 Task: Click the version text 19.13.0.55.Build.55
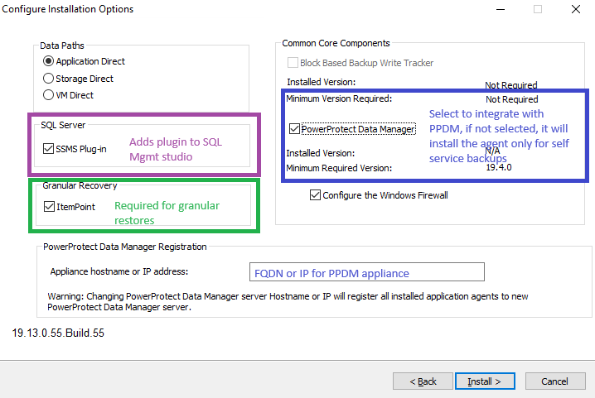(58, 333)
